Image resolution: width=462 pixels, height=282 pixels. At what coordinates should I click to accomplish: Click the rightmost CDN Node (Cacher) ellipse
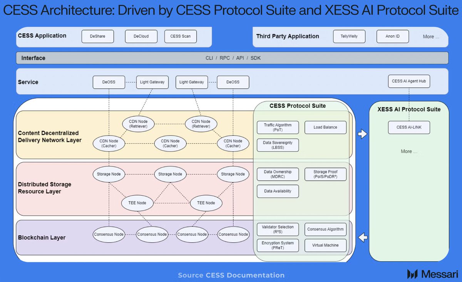pos(233,143)
